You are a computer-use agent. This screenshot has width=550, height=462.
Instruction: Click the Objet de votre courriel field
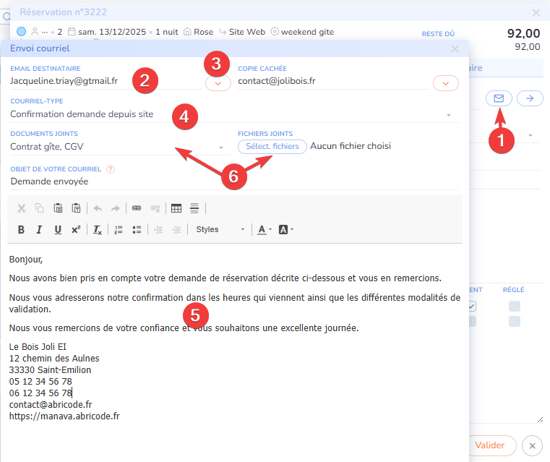(231, 182)
